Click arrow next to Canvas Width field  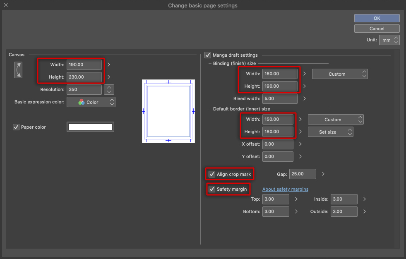[109, 65]
